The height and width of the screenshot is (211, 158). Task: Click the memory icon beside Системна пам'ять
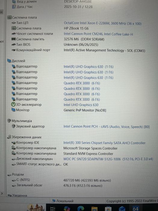(x=14, y=39)
